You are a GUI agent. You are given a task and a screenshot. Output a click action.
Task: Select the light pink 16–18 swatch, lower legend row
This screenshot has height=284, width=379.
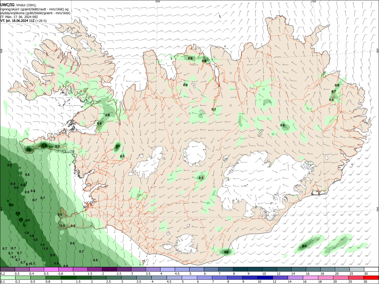[311, 278]
